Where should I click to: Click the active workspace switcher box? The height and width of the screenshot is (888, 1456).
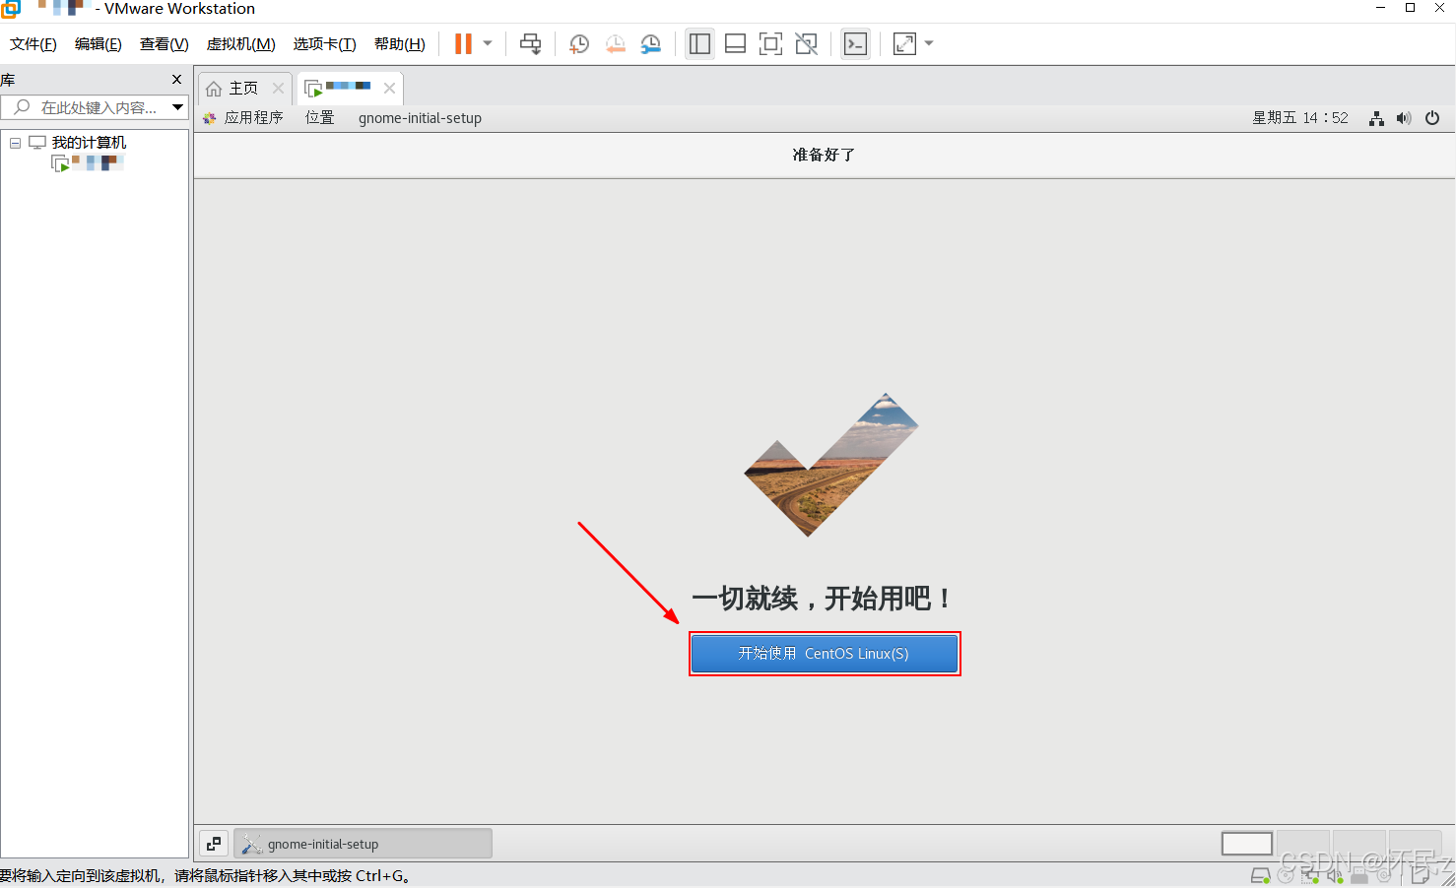coord(1247,844)
